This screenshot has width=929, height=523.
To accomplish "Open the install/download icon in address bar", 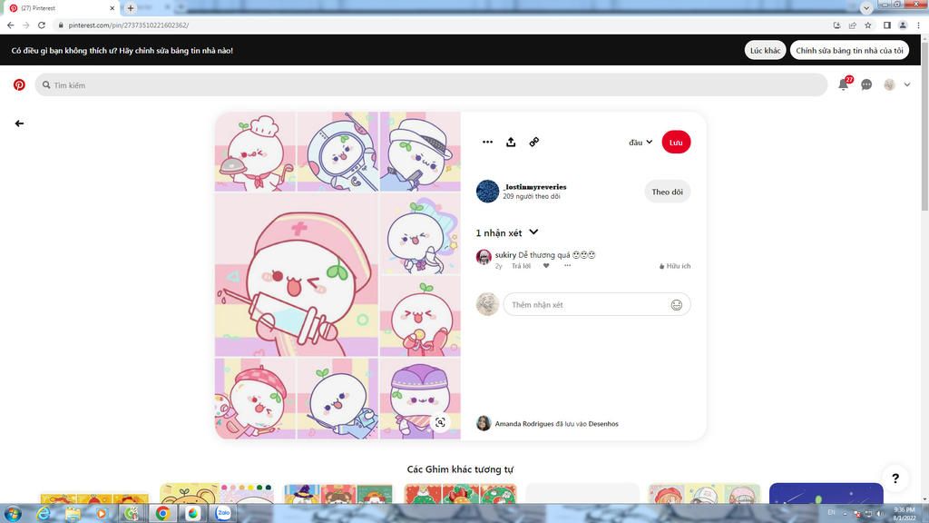I will point(836,25).
